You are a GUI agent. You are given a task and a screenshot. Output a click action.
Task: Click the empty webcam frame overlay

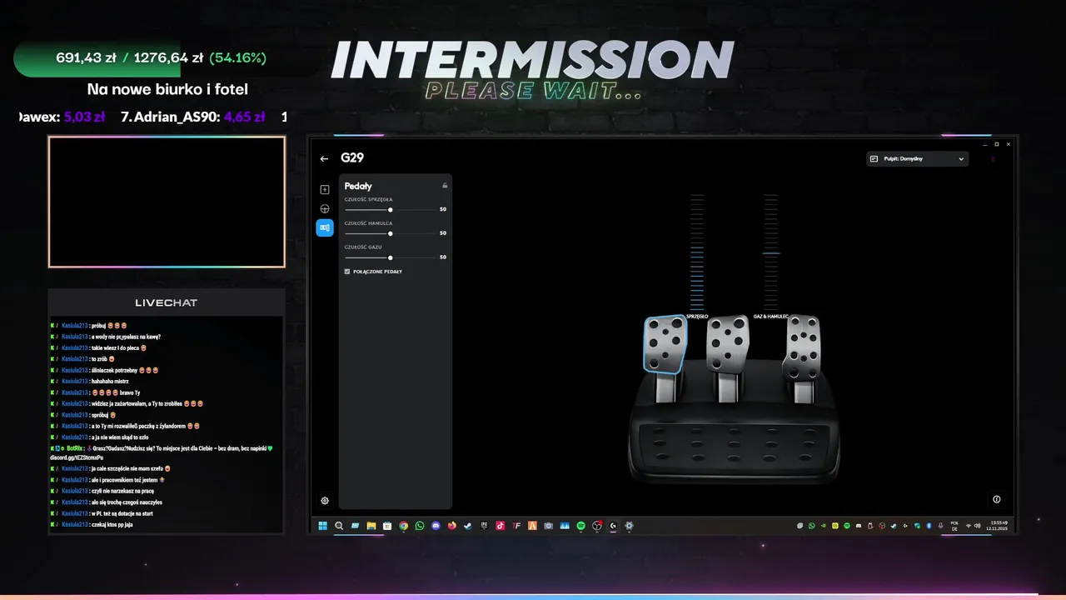coord(167,202)
